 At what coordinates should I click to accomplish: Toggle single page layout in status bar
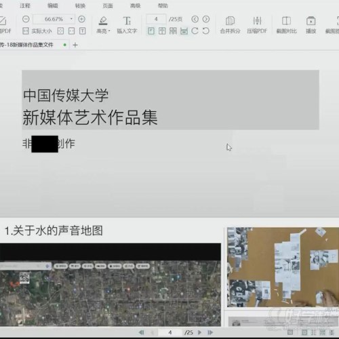pyautogui.click(x=304, y=332)
